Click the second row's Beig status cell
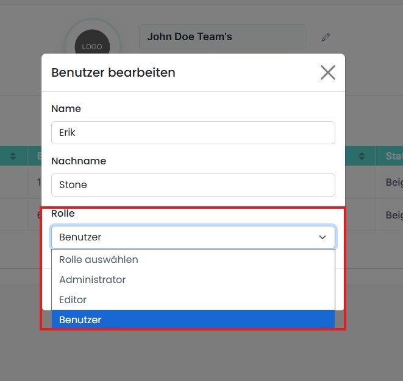 tap(394, 215)
